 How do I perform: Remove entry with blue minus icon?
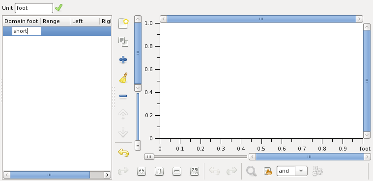[123, 96]
